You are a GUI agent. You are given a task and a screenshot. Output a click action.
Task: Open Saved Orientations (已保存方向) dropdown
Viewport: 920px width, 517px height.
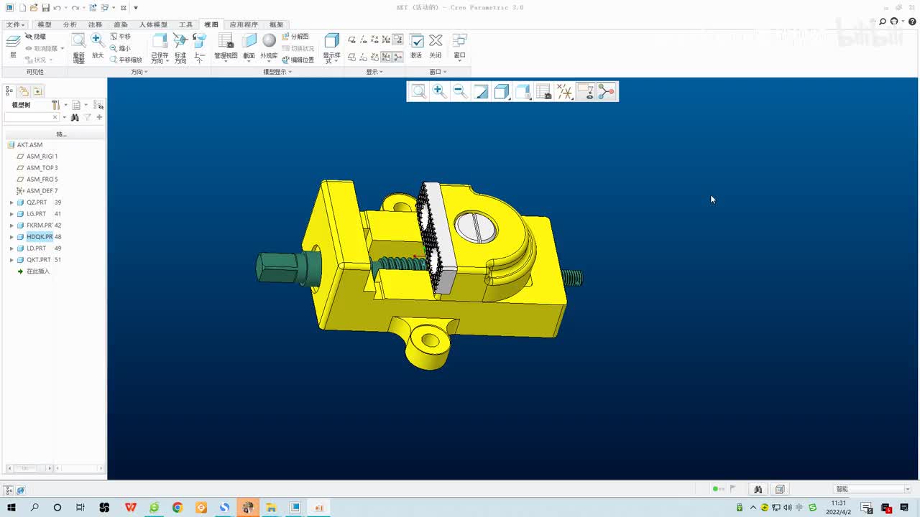tap(160, 47)
